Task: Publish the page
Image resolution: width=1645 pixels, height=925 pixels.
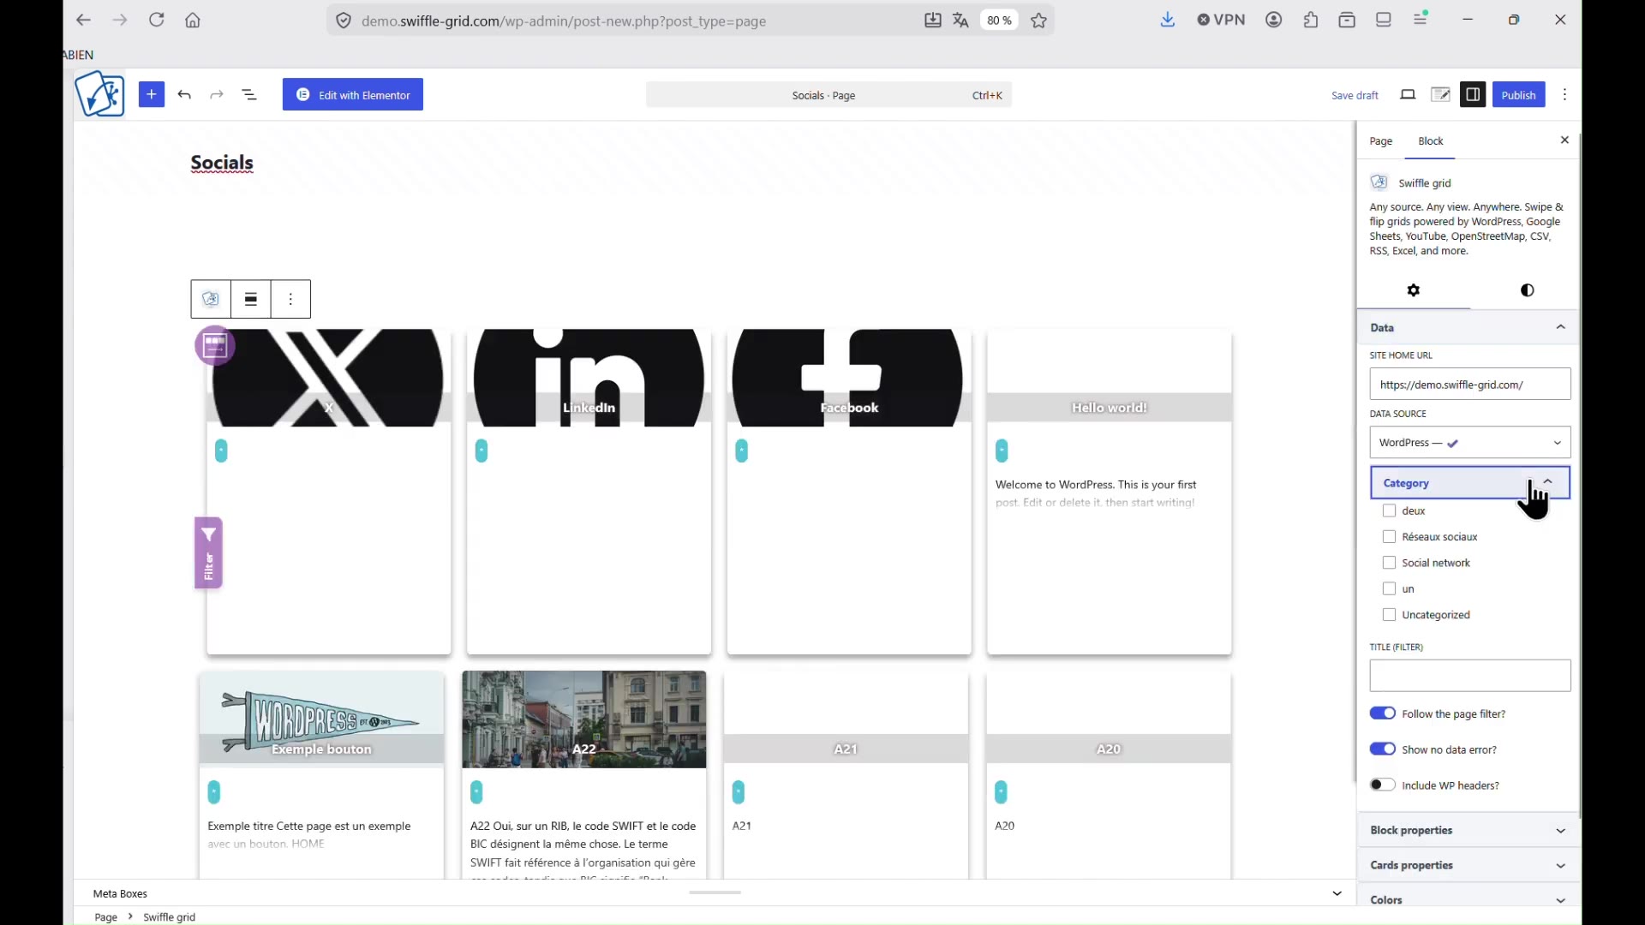Action: (x=1518, y=95)
